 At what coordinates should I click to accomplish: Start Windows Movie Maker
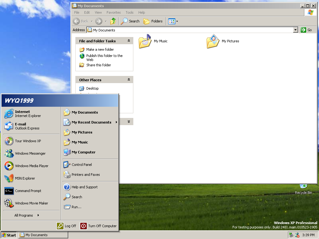coord(31,203)
